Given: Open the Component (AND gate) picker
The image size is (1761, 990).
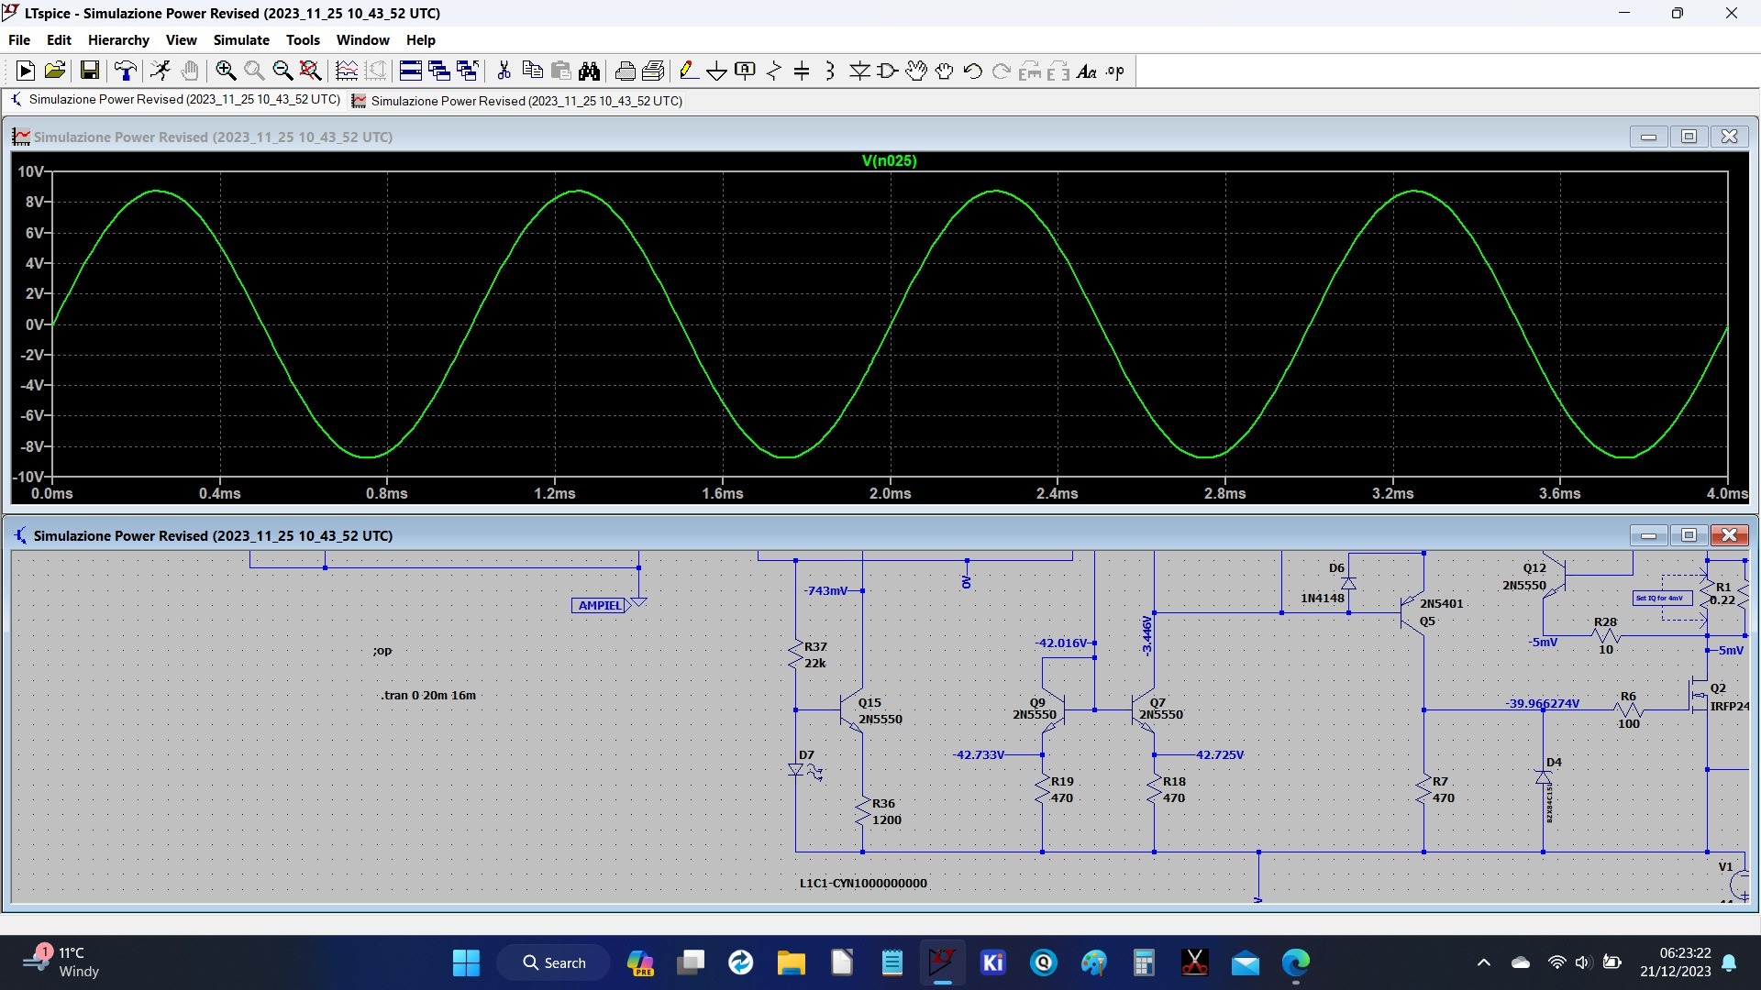Looking at the screenshot, I should (x=887, y=71).
